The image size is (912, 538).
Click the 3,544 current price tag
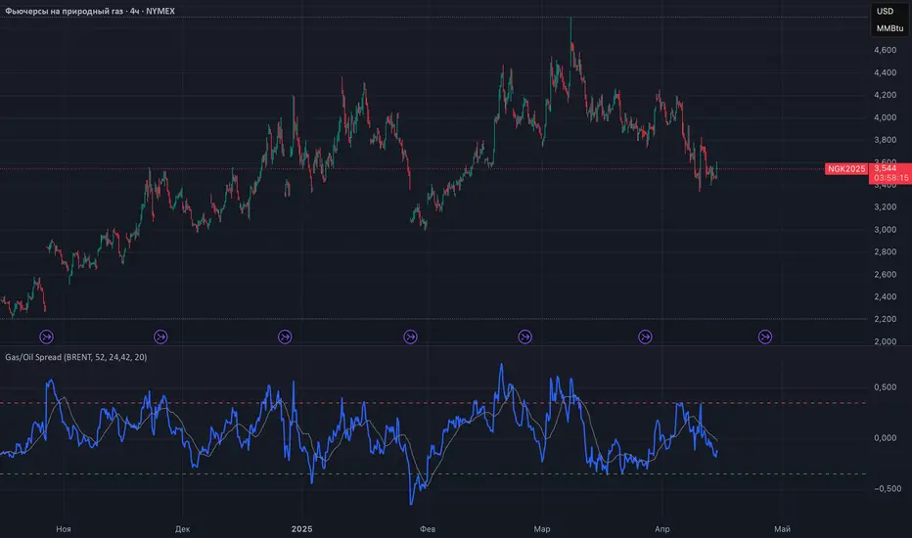pos(886,168)
